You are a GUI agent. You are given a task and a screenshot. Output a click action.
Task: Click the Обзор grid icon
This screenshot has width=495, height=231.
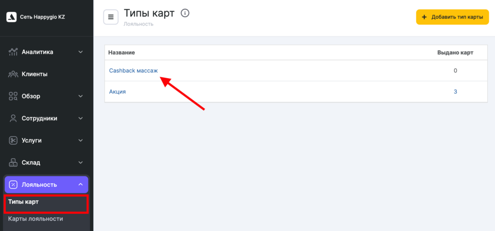pos(14,96)
